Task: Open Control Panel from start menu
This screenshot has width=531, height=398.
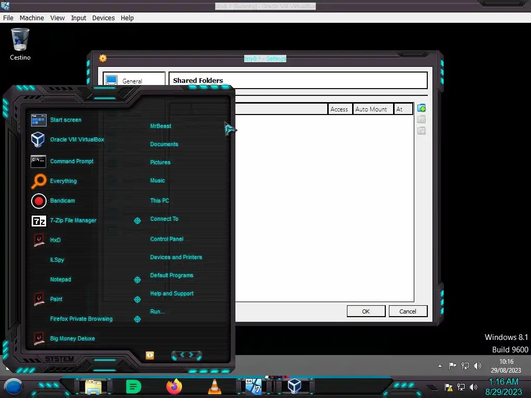Action: (166, 239)
